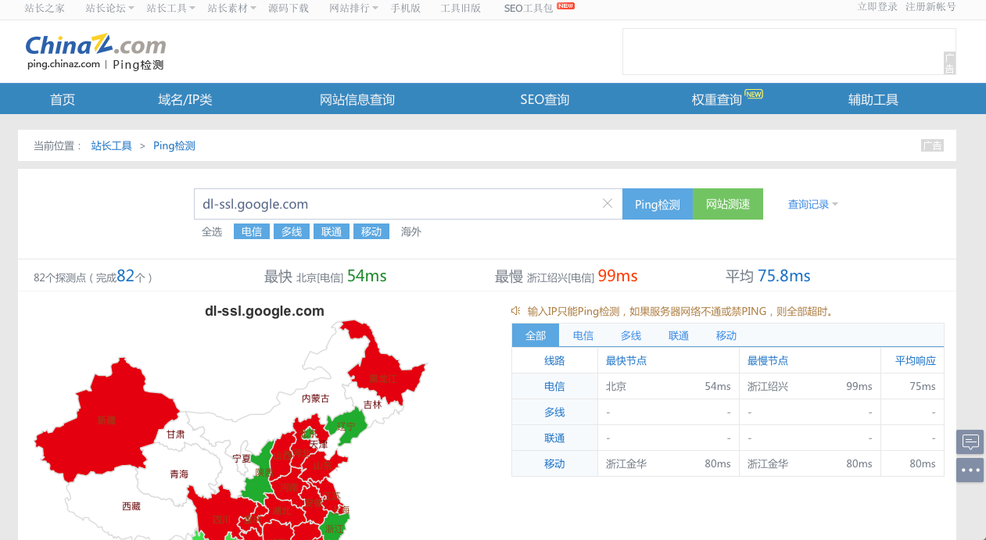Image resolution: width=986 pixels, height=540 pixels.
Task: Click the 最慢节点 column header
Action: click(x=768, y=360)
